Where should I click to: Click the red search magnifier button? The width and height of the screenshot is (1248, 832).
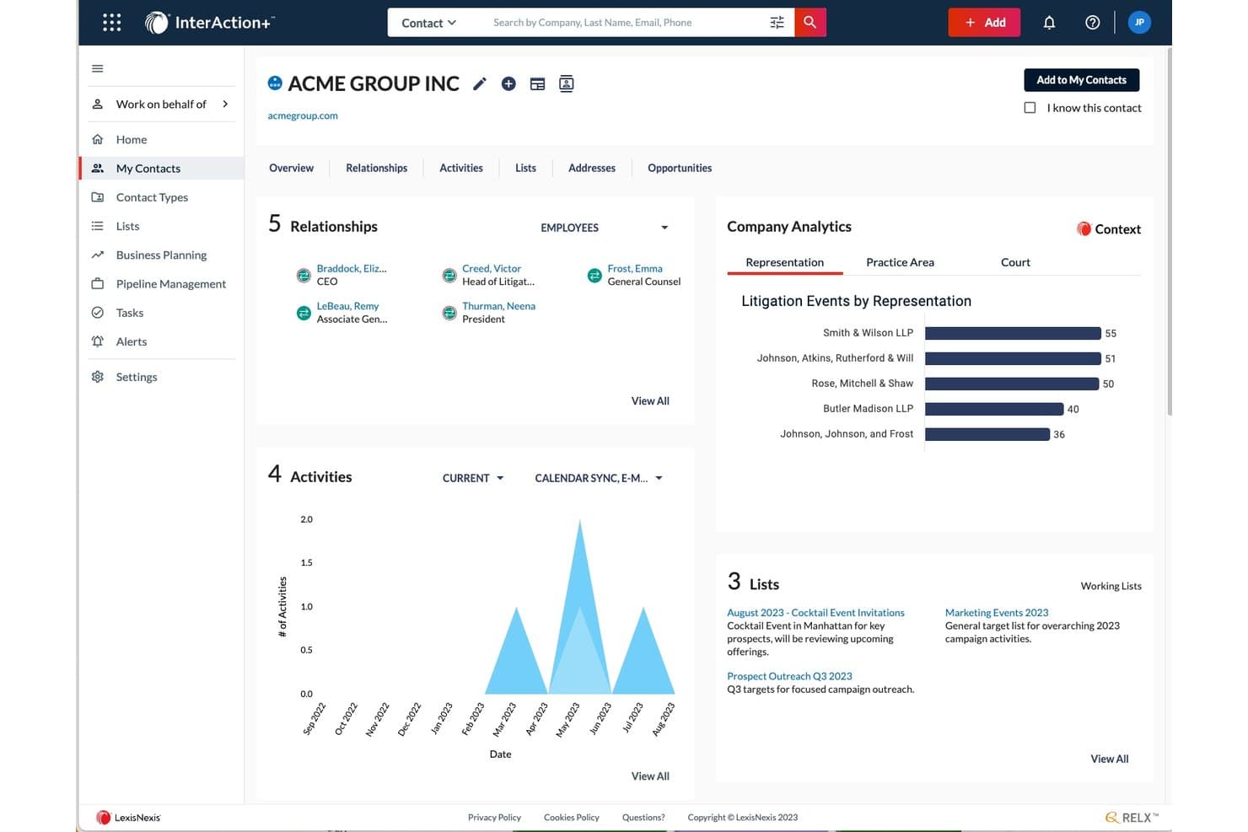(x=810, y=23)
